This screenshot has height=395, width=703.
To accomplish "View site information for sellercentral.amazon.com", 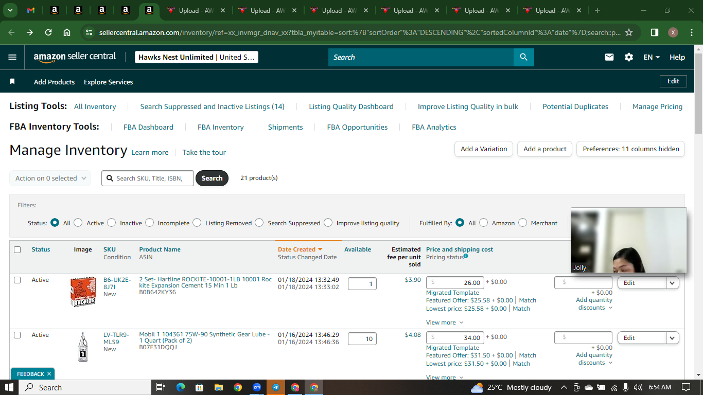I will tap(89, 32).
